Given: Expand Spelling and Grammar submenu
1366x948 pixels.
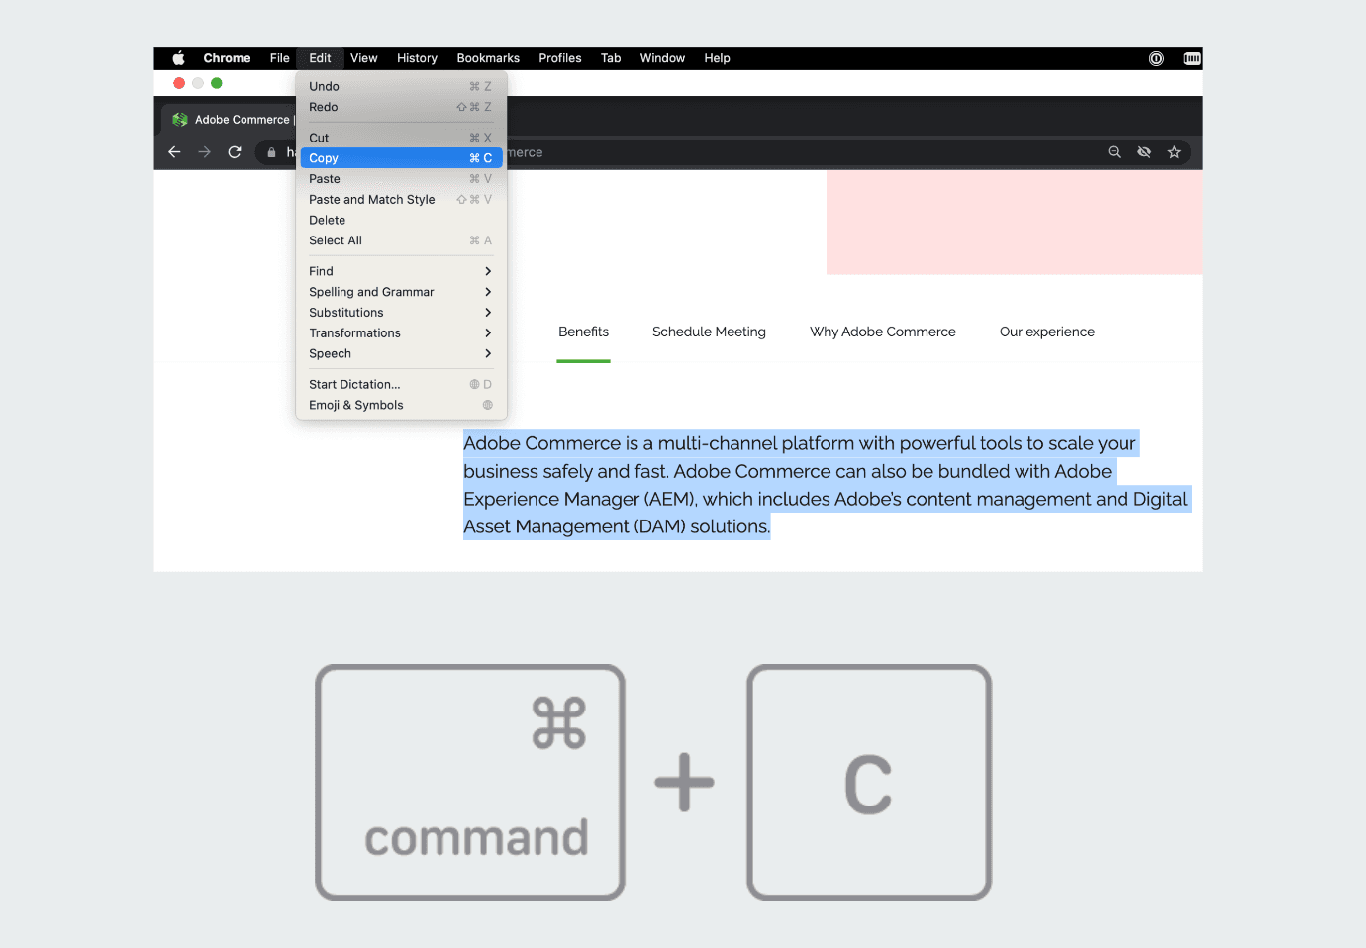Looking at the screenshot, I should tap(401, 292).
